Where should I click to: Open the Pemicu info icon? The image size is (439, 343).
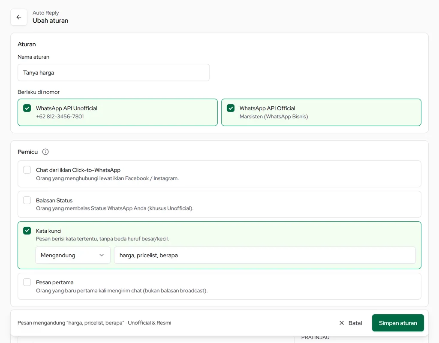pyautogui.click(x=45, y=152)
